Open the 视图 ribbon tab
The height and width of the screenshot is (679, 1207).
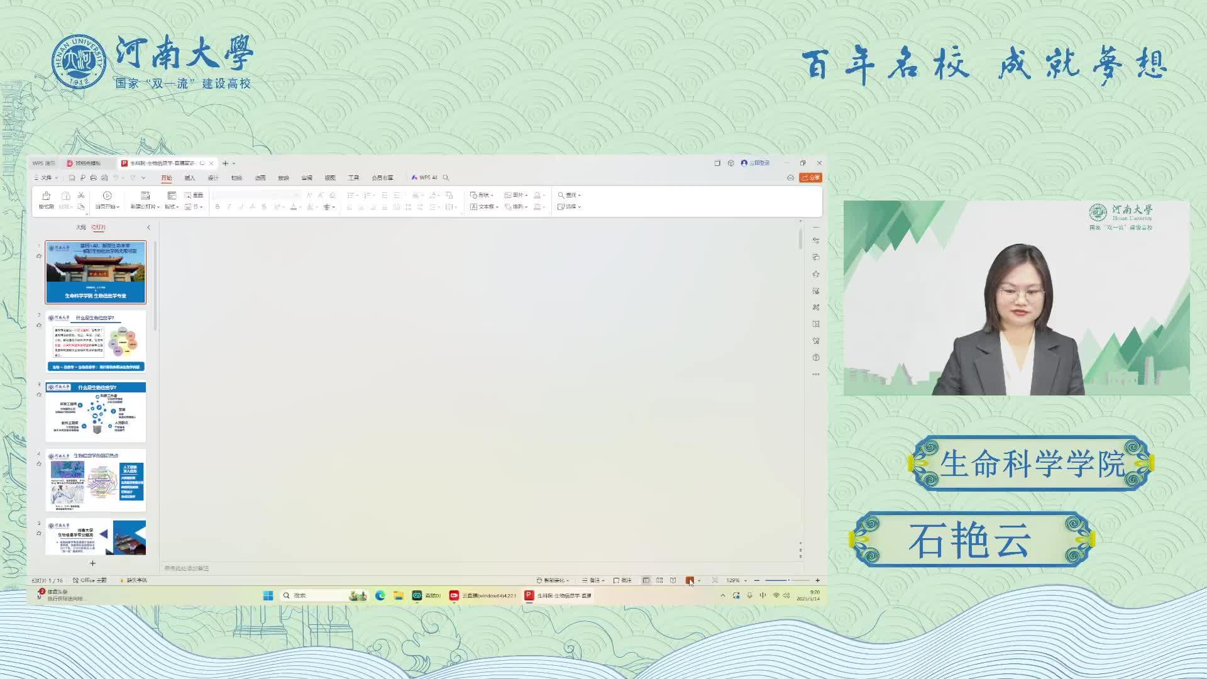coord(330,178)
